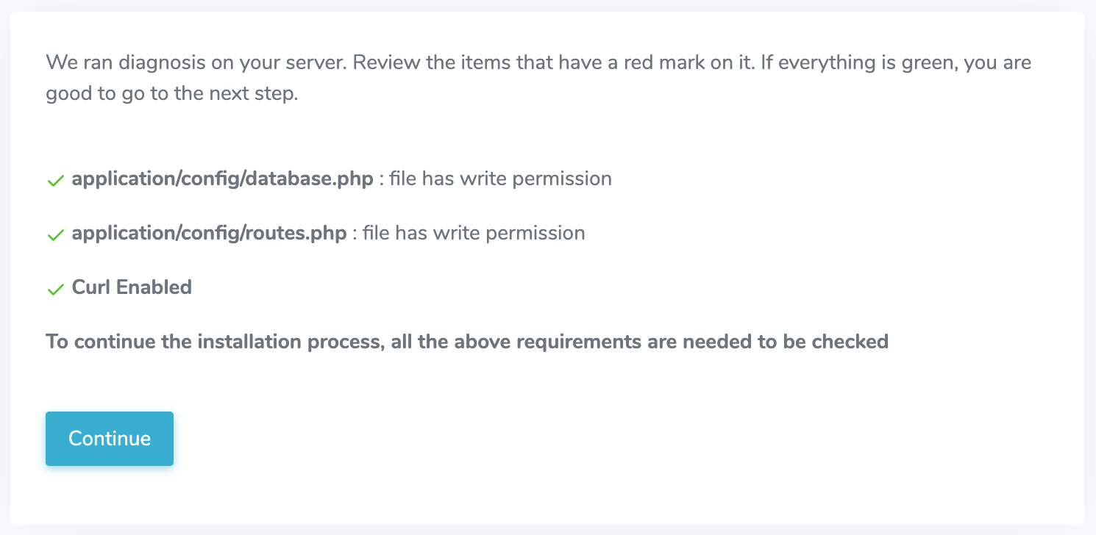The width and height of the screenshot is (1096, 535).
Task: Select the application/config/routes.php label
Action: 208,233
